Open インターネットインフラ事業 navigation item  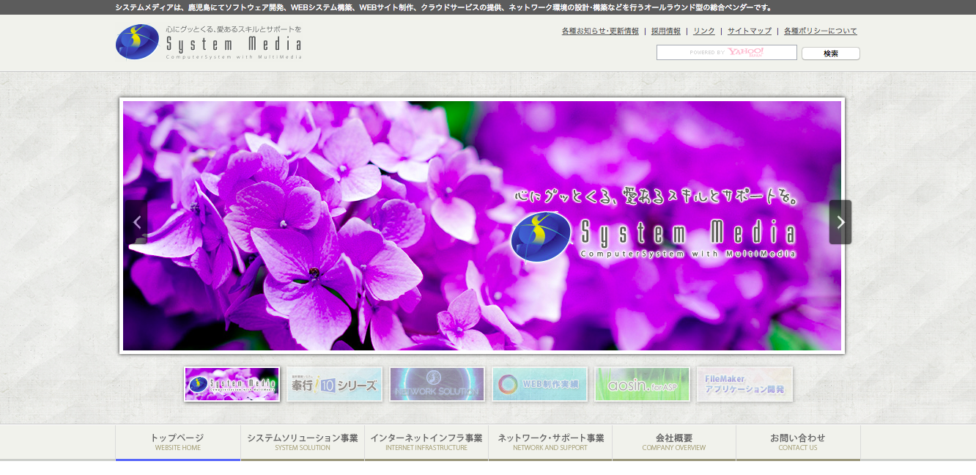426,442
